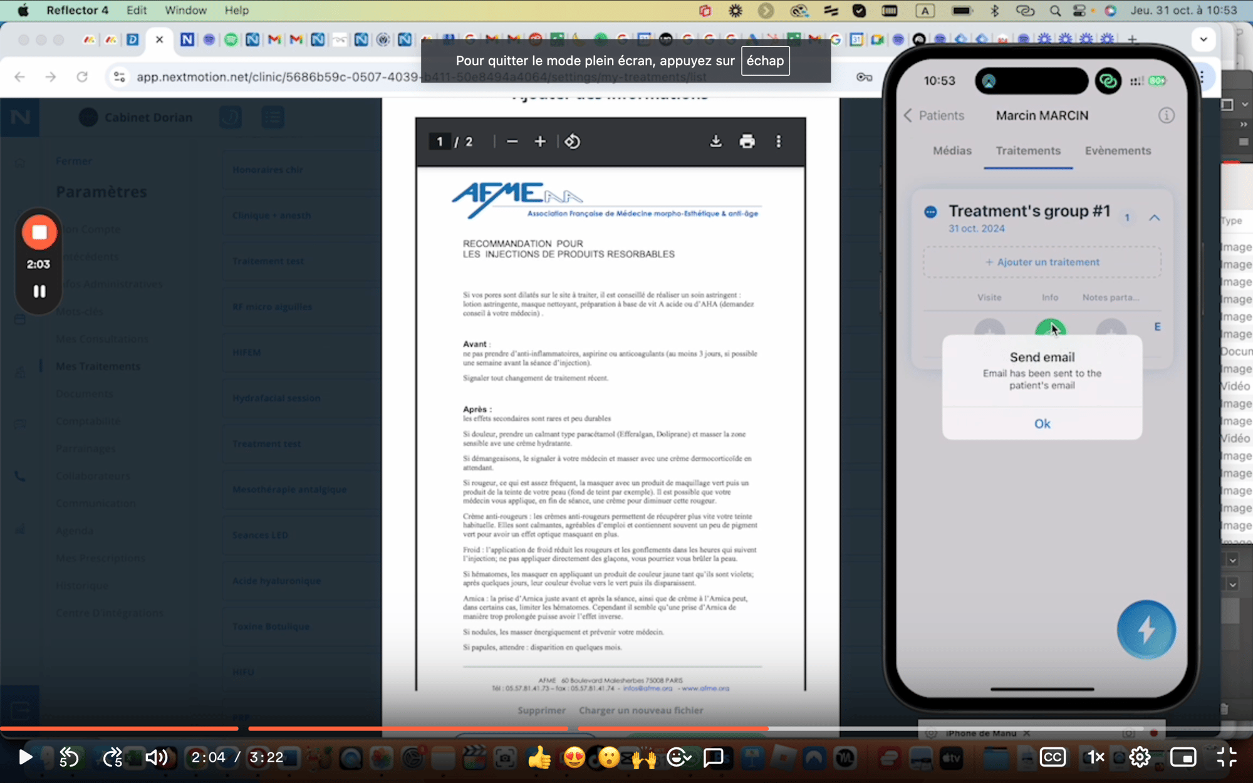
Task: Open a new browser tab with plus
Action: pos(1132,39)
